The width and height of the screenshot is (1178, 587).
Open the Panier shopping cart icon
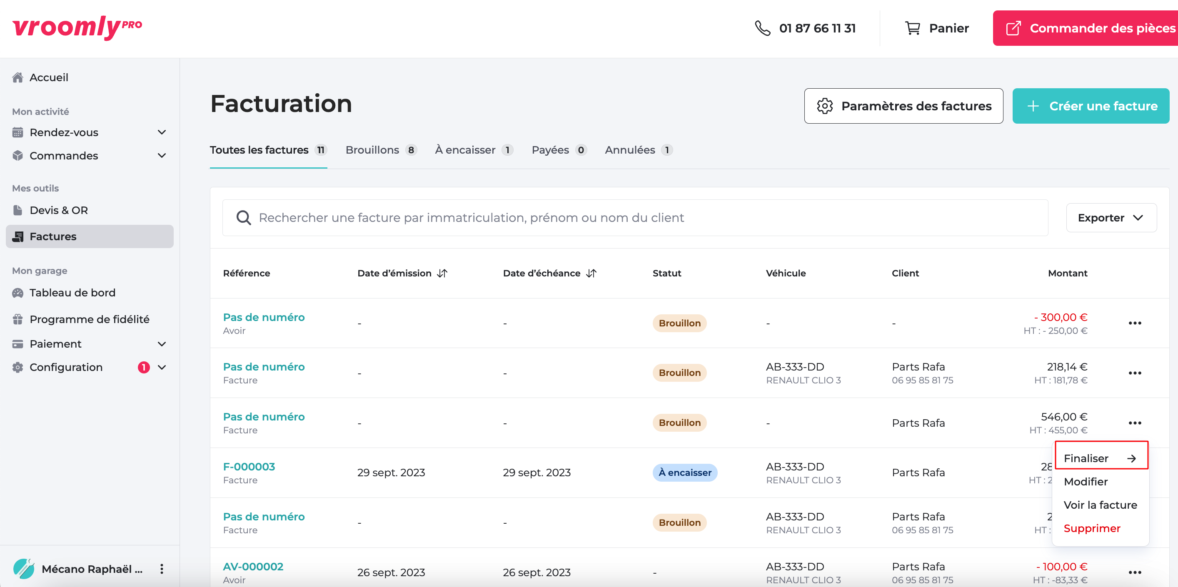pyautogui.click(x=912, y=28)
